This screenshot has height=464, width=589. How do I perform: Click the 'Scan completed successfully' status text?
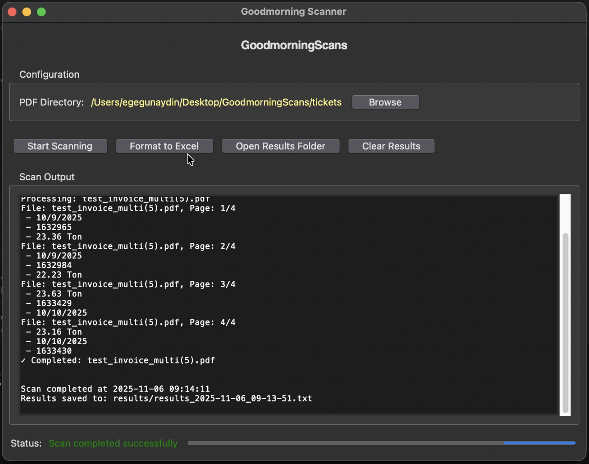coord(113,443)
